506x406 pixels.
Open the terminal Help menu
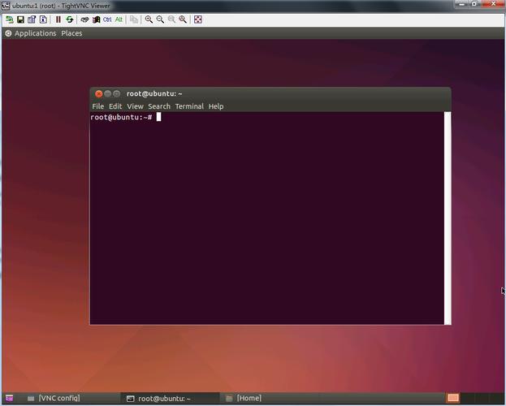coord(216,106)
